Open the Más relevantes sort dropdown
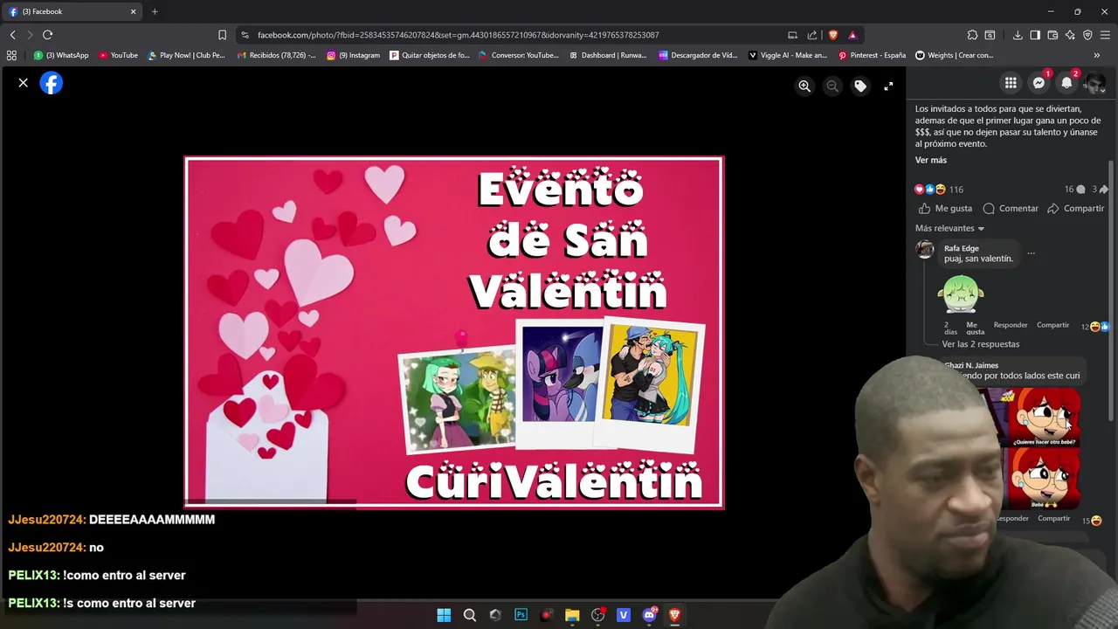 pyautogui.click(x=949, y=228)
